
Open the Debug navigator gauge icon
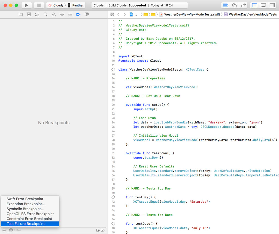click(x=70, y=14)
